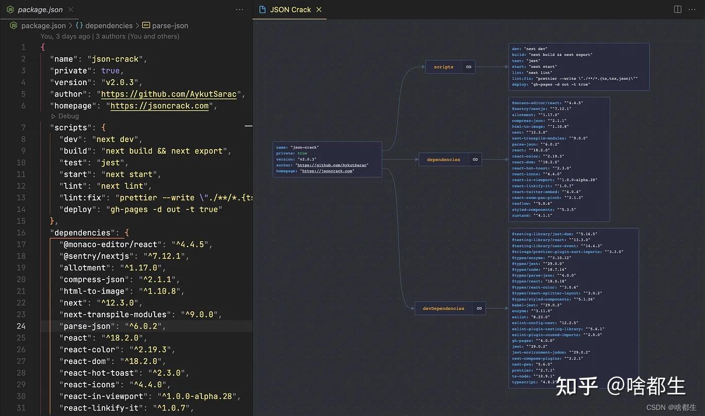This screenshot has height=416, width=705.
Task: Click the "typescript" entry in the devDependencies node
Action: click(x=537, y=382)
